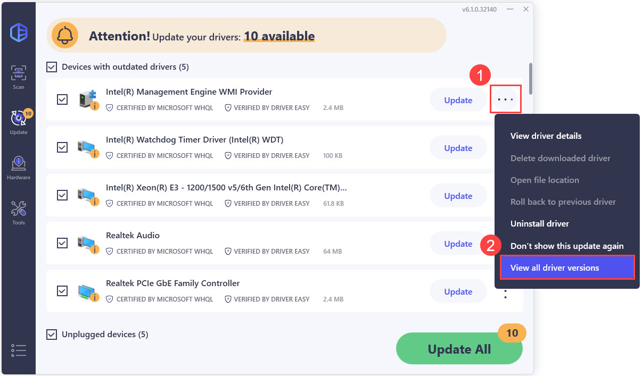
Task: Choose Uninstall driver from context menu
Action: pyautogui.click(x=540, y=223)
